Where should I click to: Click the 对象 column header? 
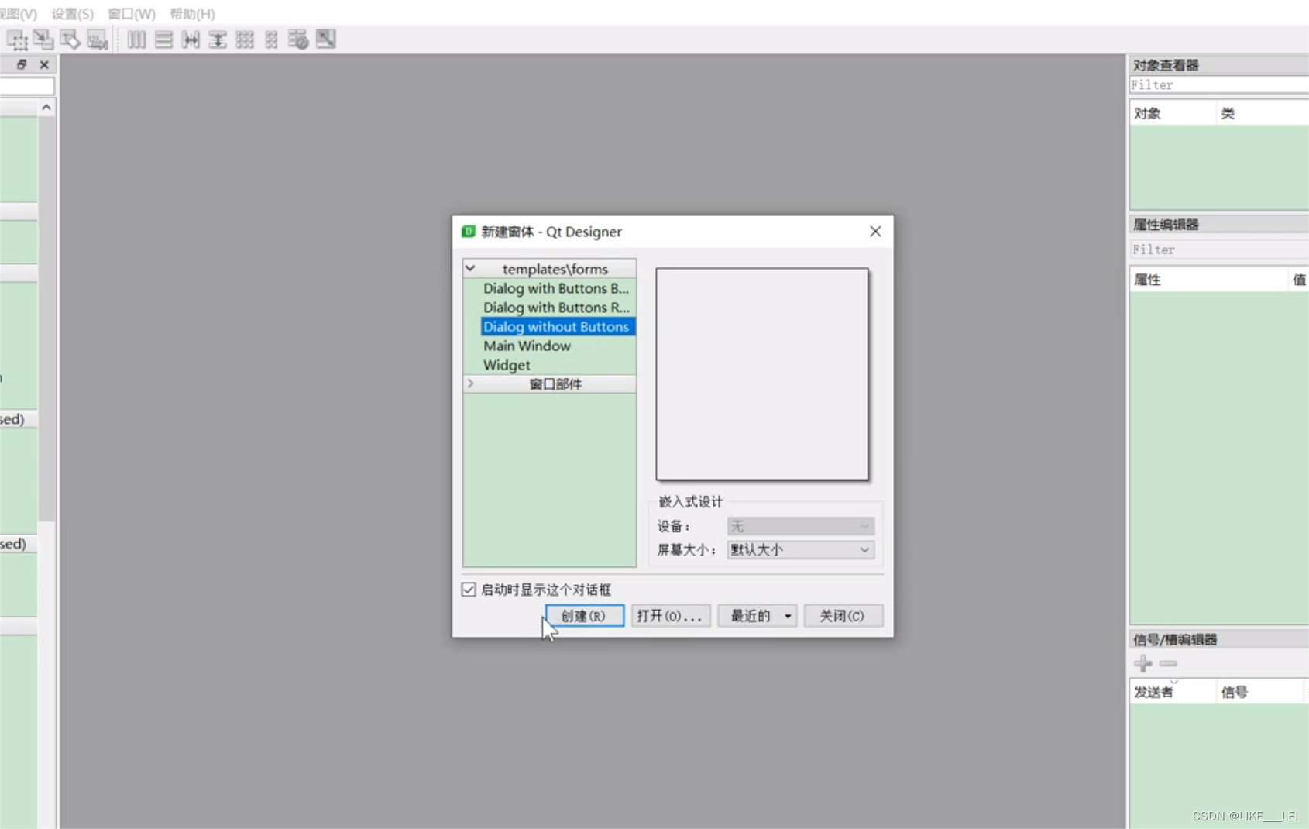point(1173,114)
